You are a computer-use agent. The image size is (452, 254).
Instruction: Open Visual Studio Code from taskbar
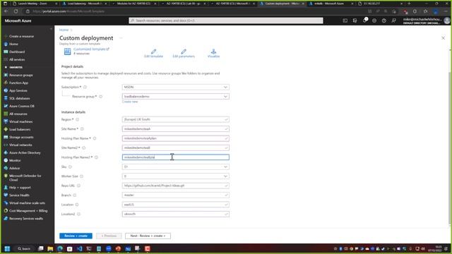click(79, 248)
